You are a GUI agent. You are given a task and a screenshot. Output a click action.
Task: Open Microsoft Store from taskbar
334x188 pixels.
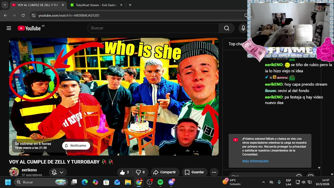[106, 182]
